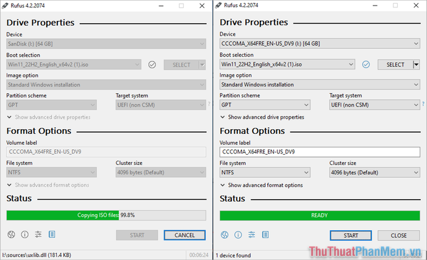Expand advanced drive properties in left window
Image resolution: width=427 pixels, height=260 pixels.
[x=49, y=118]
